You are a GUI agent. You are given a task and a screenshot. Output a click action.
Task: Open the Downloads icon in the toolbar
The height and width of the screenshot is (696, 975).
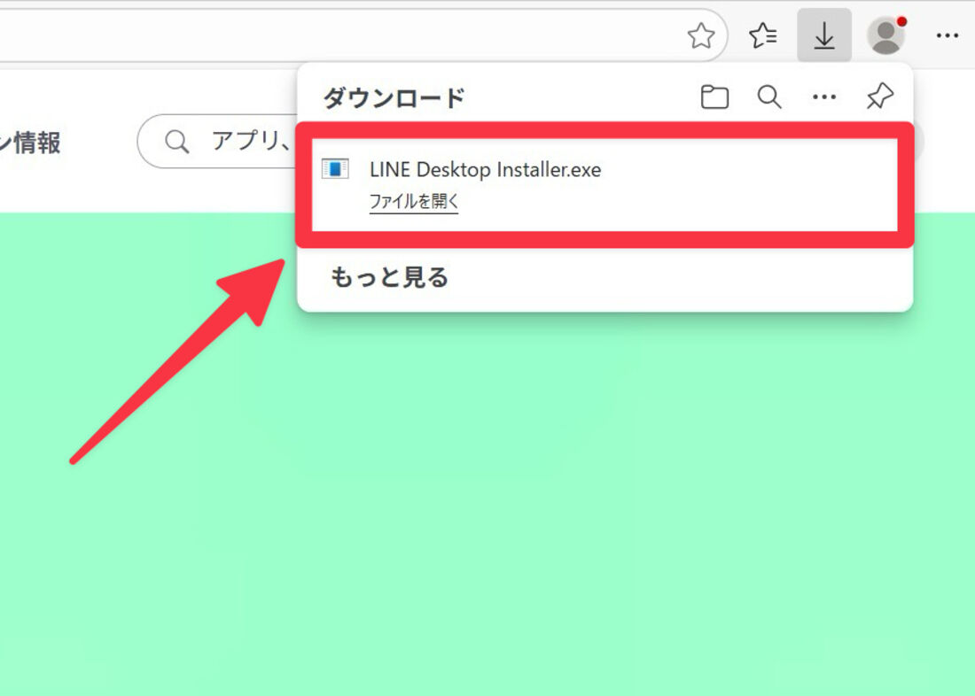824,35
